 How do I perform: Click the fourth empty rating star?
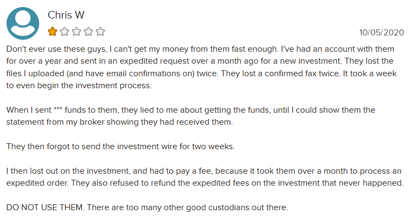pyautogui.click(x=89, y=32)
